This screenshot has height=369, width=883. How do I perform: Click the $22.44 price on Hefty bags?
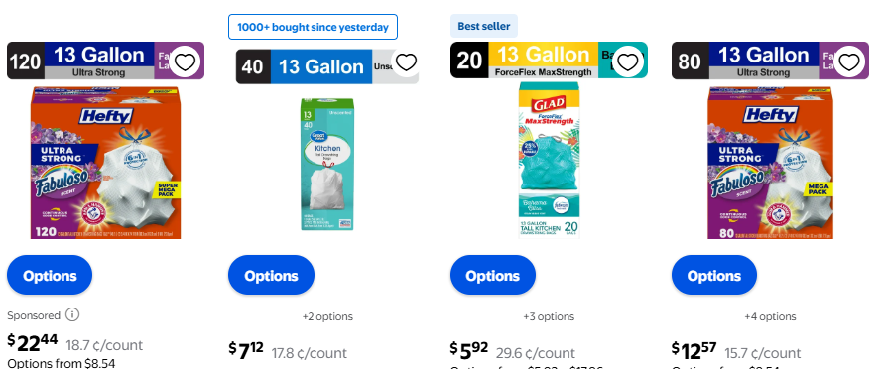coord(33,342)
